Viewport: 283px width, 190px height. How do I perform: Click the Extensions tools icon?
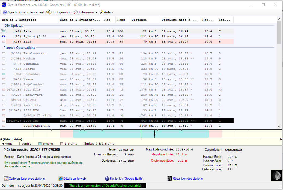coord(76,12)
